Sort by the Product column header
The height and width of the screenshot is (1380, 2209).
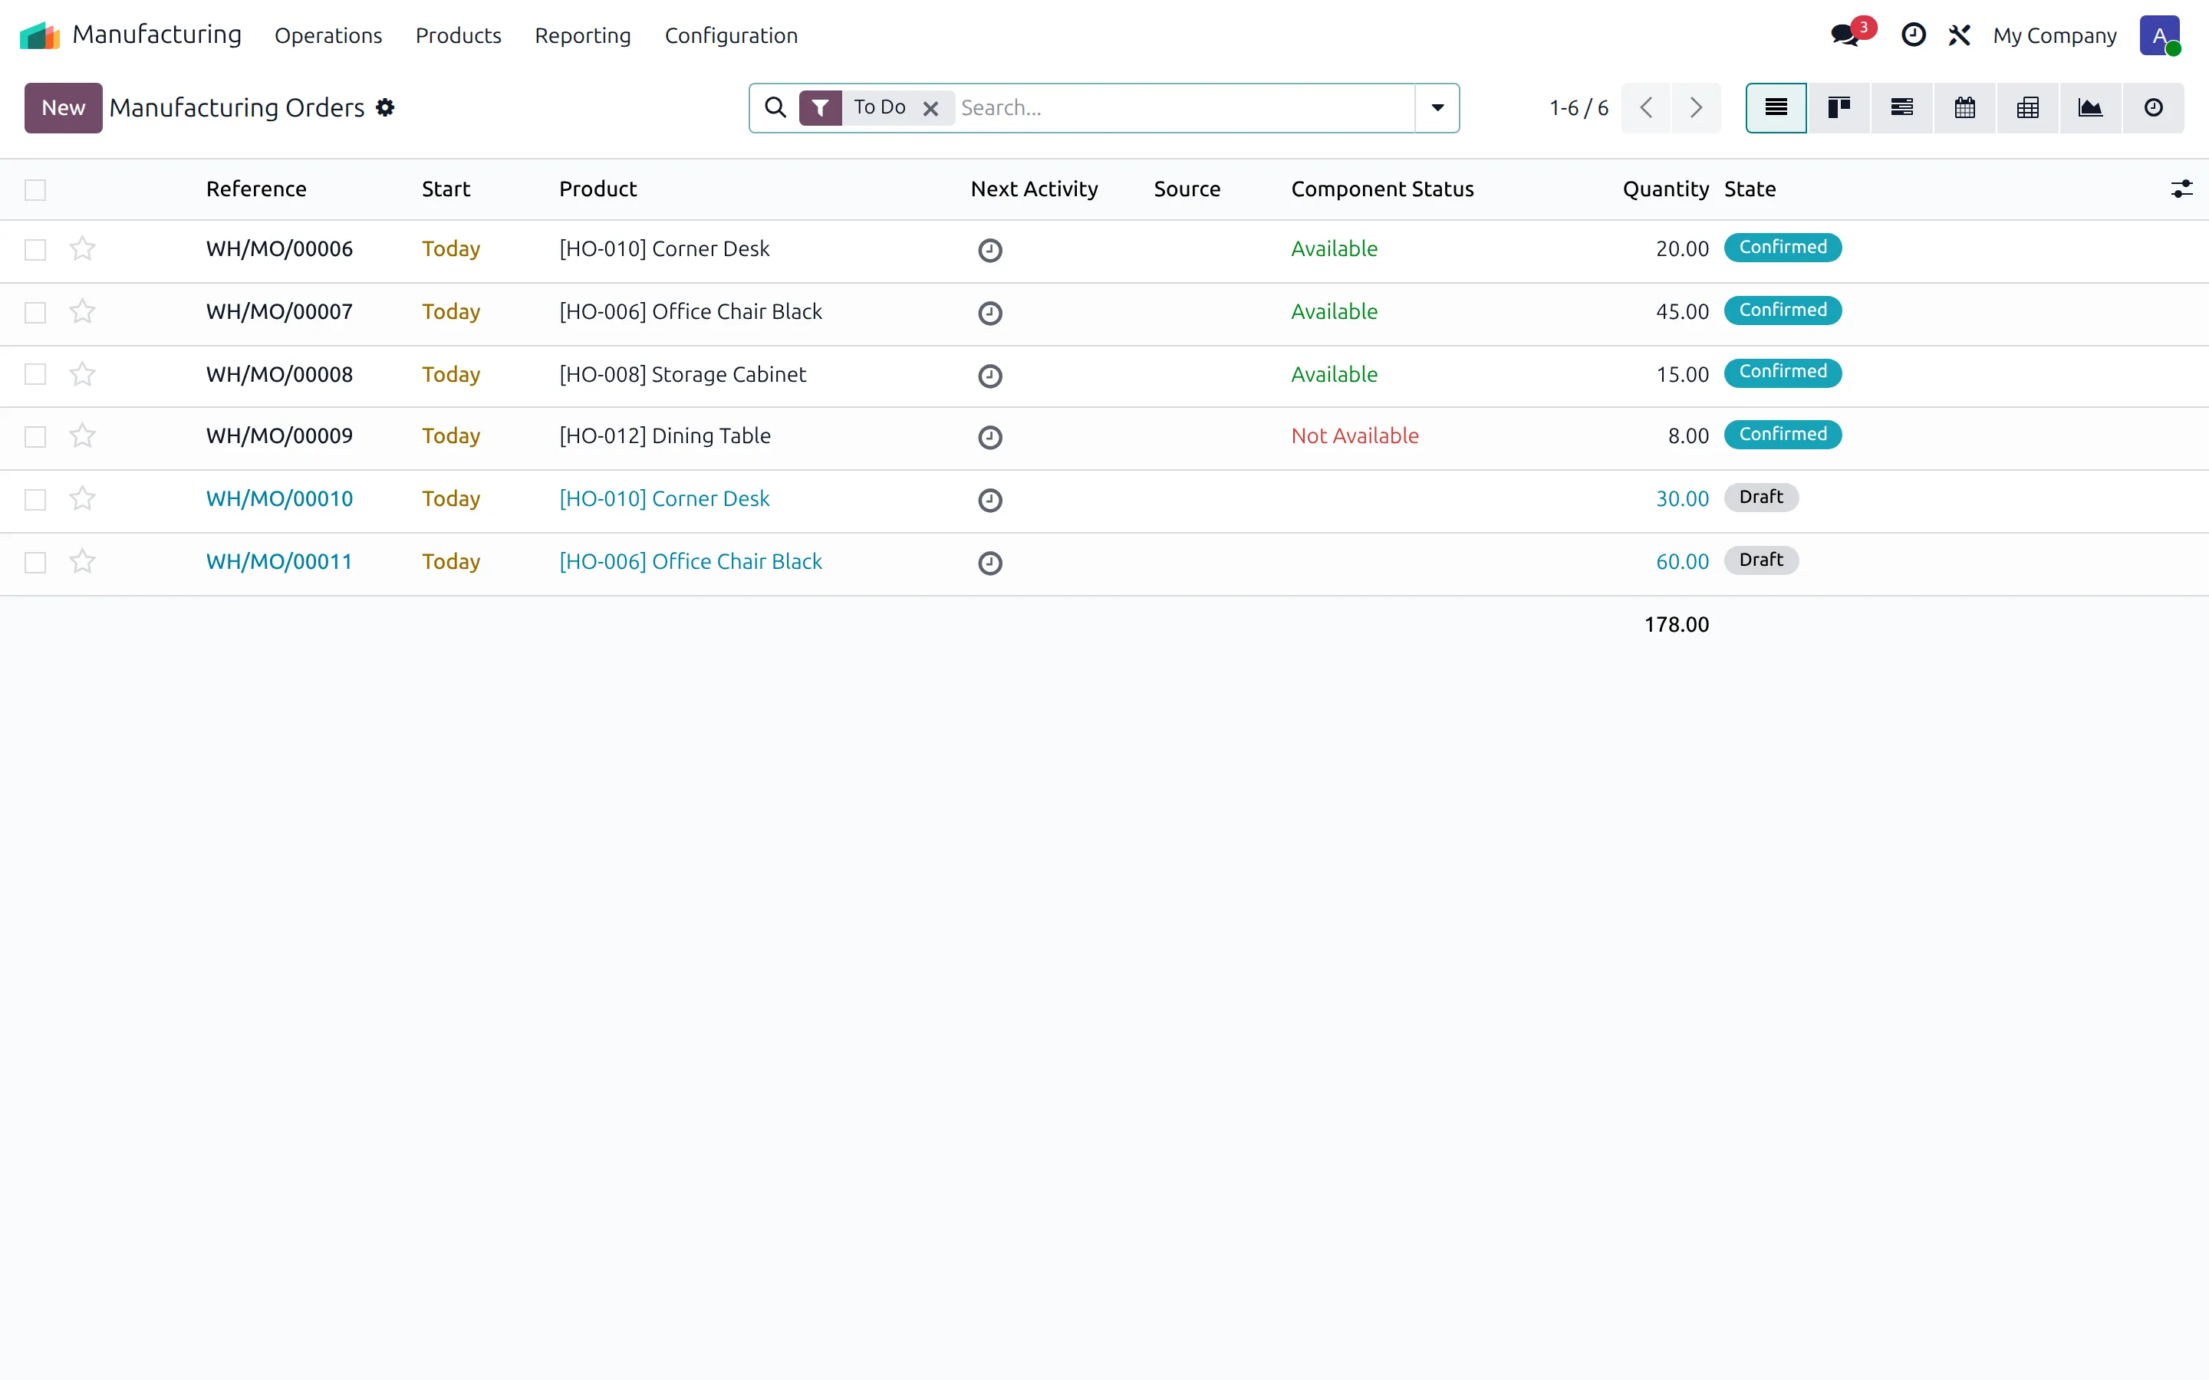598,189
